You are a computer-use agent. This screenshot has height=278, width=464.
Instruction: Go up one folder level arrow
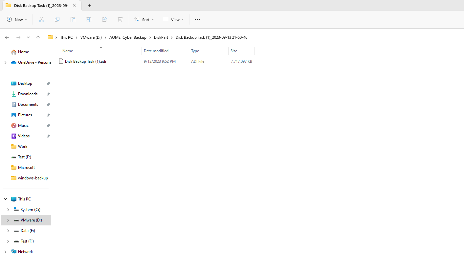click(x=38, y=37)
